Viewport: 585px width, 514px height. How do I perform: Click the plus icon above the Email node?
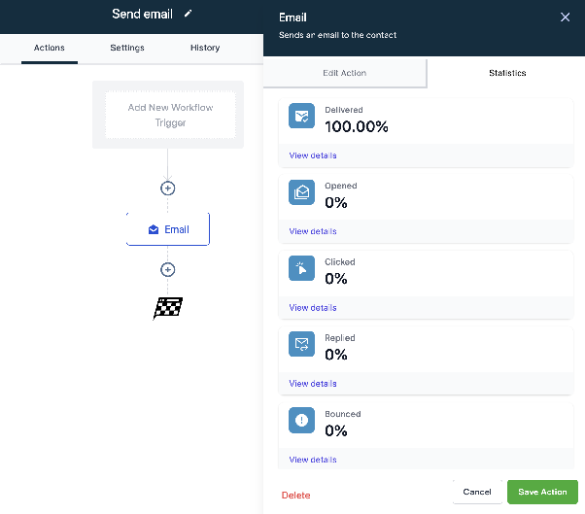(167, 188)
